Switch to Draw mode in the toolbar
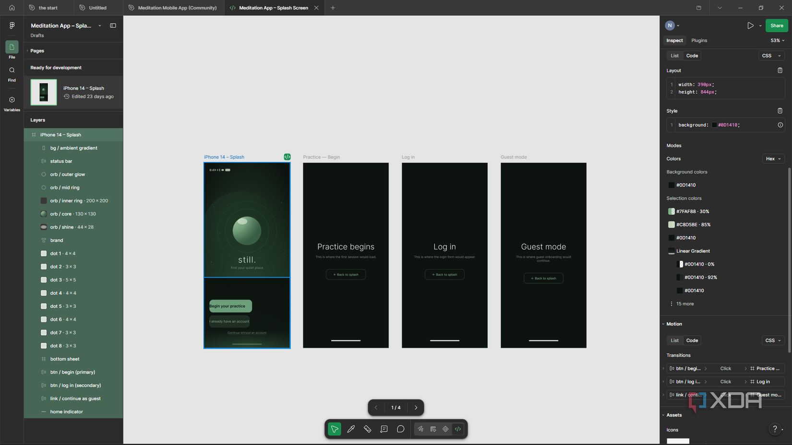 coord(420,429)
